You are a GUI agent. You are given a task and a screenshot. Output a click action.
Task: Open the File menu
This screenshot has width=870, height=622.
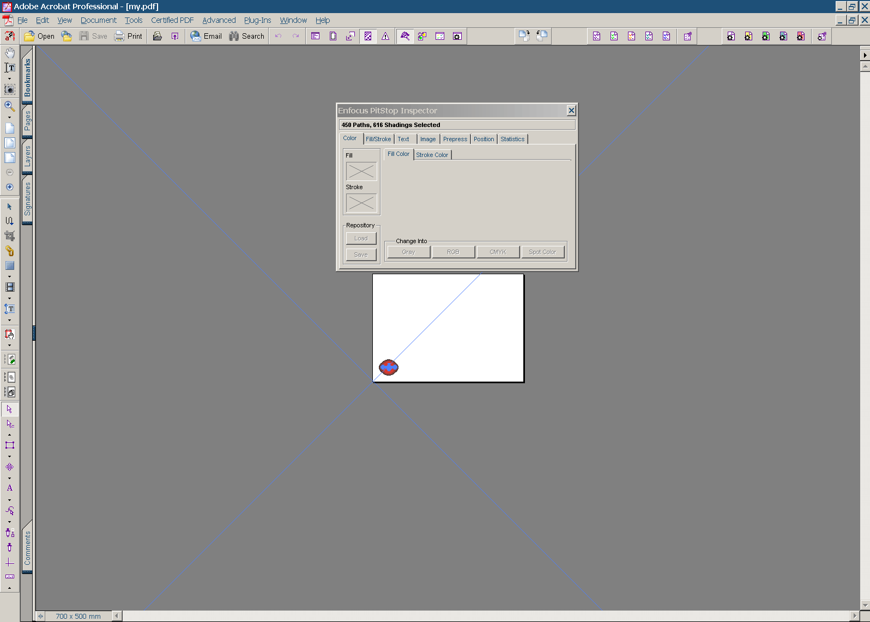(22, 20)
